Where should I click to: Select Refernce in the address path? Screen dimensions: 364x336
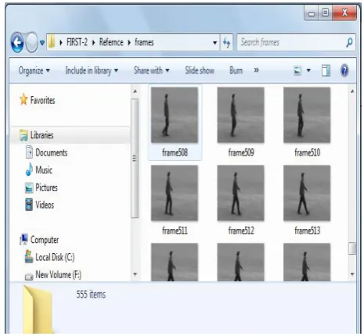(111, 42)
